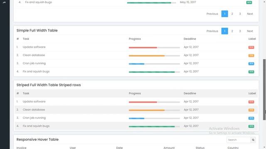Click the Label column header in Striped Full Width Table

(x=252, y=94)
